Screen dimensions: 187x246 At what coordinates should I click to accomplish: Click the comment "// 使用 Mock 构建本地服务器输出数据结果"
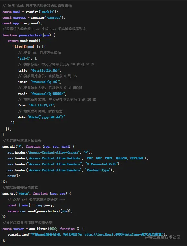coord(37,6)
